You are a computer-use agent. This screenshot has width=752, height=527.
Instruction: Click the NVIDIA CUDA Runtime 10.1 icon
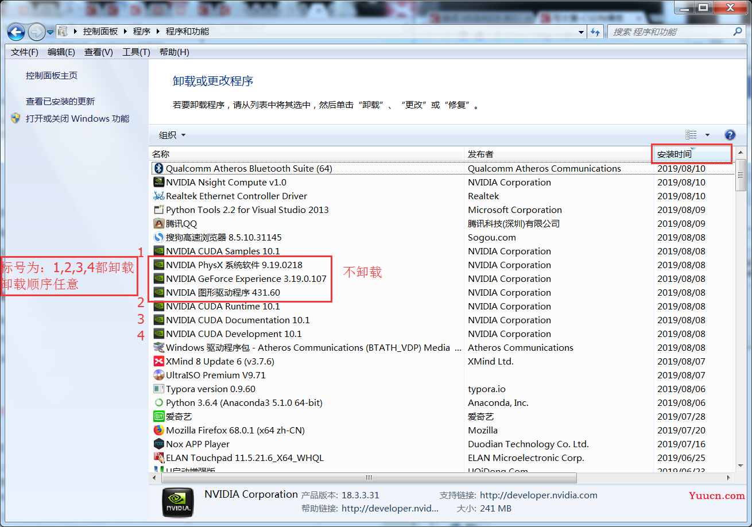[x=159, y=307]
